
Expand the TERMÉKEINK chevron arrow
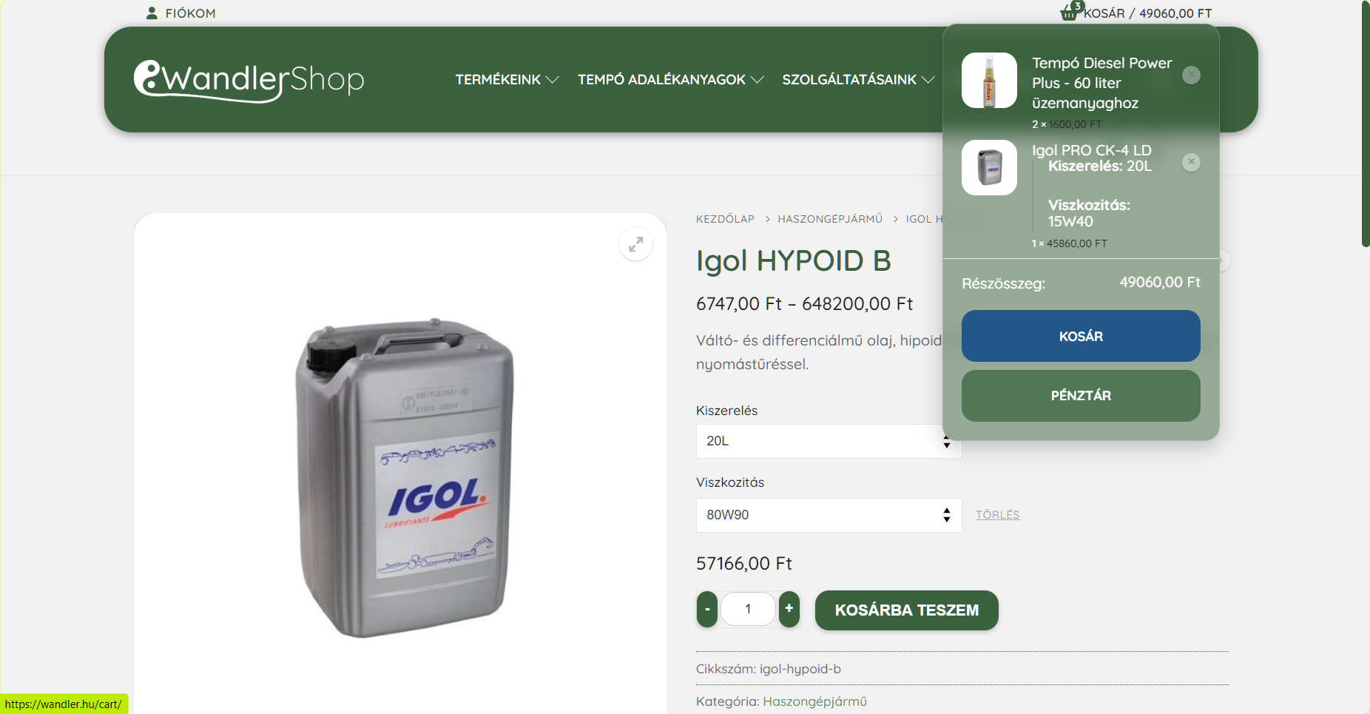[552, 80]
